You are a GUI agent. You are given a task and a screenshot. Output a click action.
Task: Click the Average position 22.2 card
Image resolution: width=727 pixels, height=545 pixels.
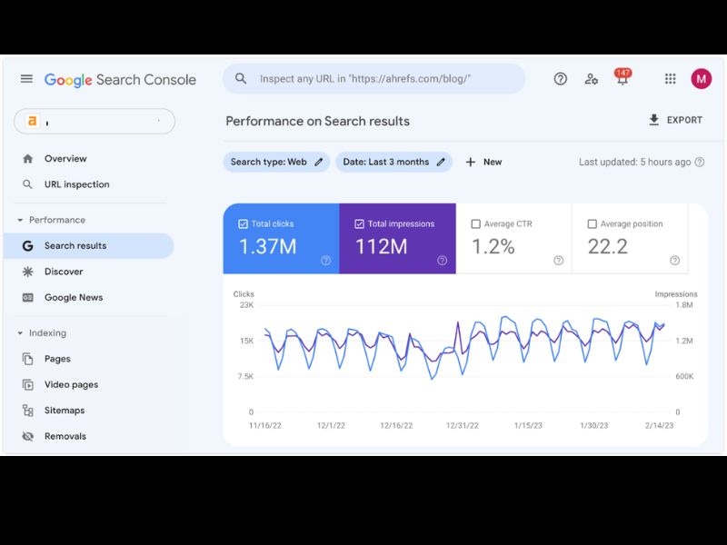[x=630, y=239]
